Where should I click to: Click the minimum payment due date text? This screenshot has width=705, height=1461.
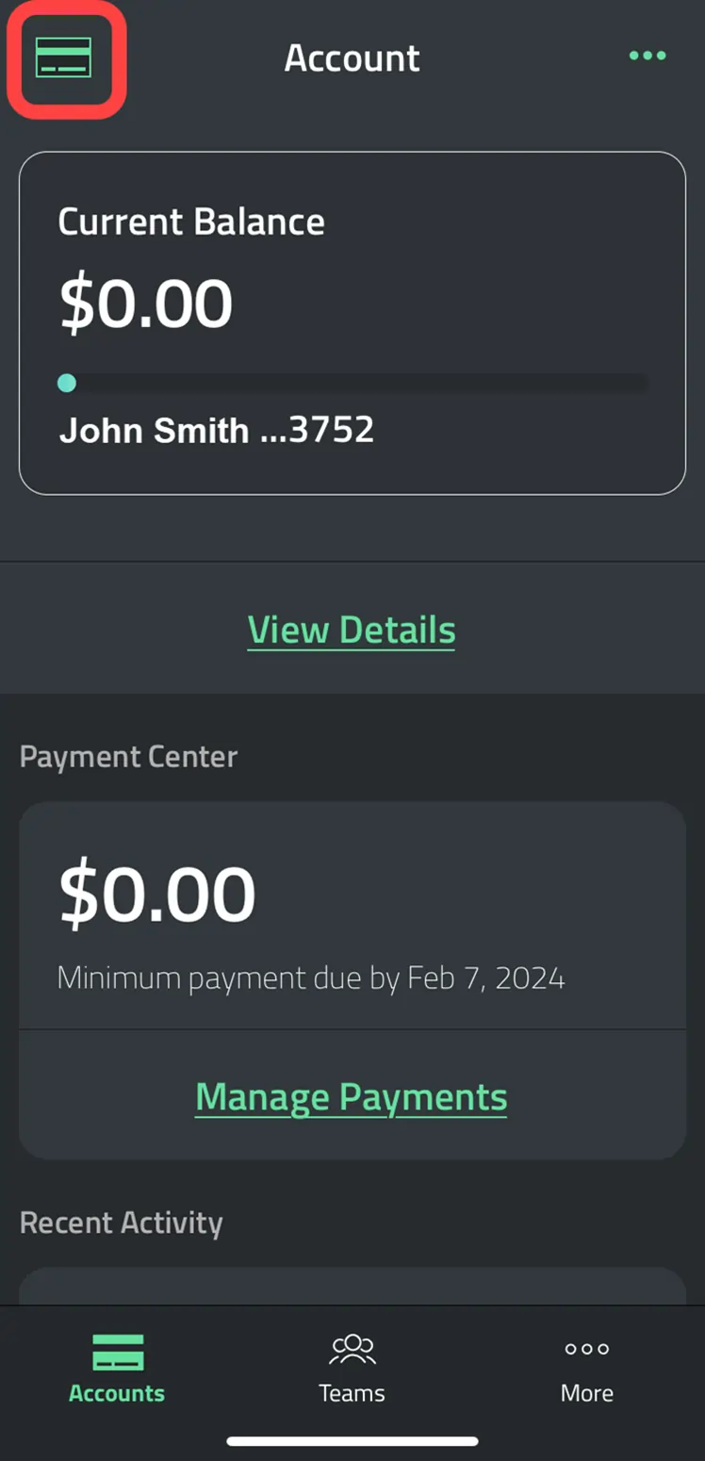pyautogui.click(x=311, y=977)
